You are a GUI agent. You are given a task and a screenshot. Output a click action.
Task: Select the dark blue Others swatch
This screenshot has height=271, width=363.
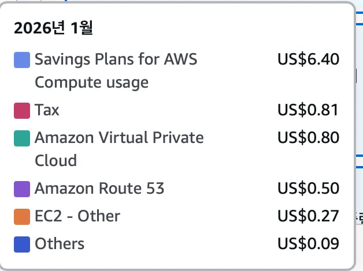click(x=22, y=244)
